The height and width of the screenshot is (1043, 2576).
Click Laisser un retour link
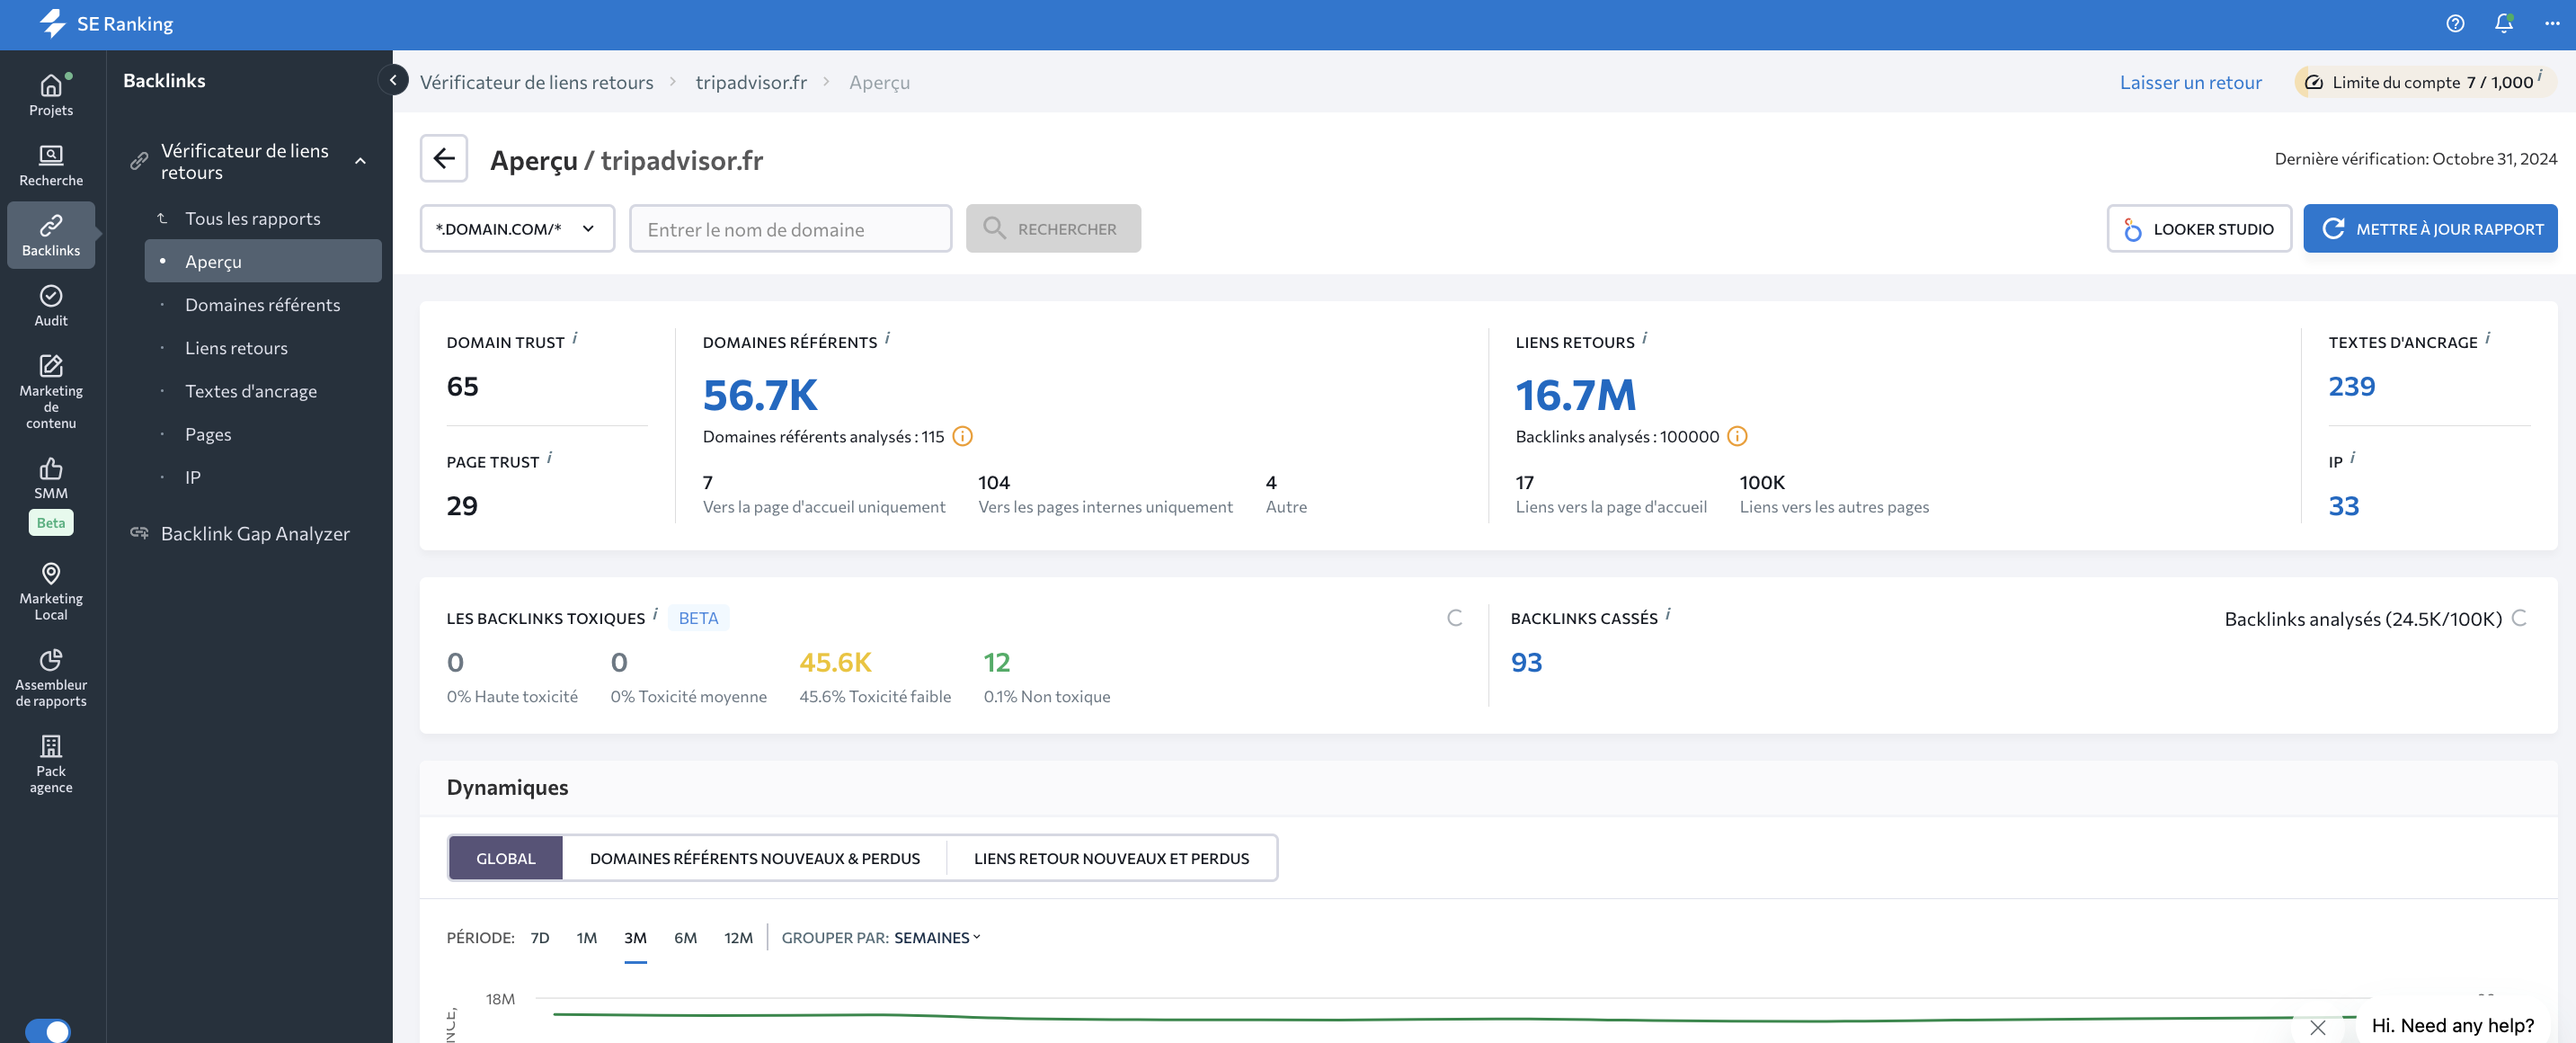click(2190, 82)
